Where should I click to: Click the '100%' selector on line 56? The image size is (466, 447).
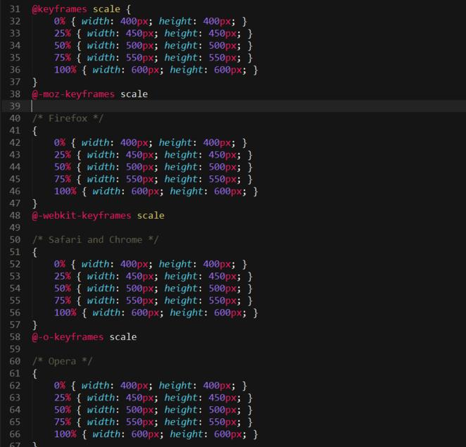tap(65, 313)
